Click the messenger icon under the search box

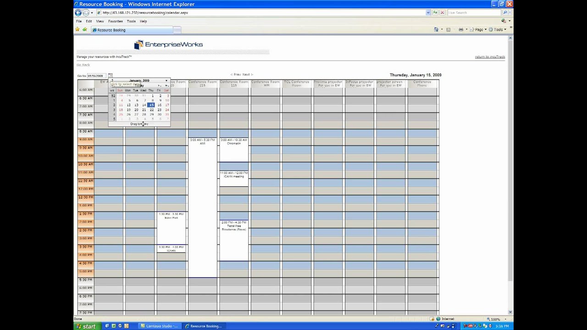click(504, 21)
